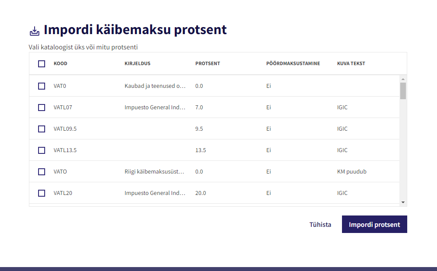The width and height of the screenshot is (437, 271).
Task: Click the 9.5 percent value
Action: pyautogui.click(x=199, y=129)
